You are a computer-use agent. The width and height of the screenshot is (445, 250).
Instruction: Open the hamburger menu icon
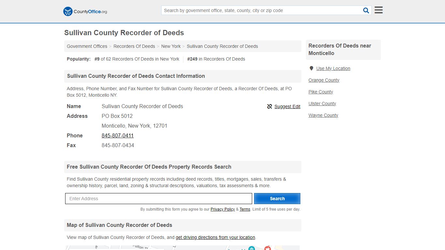click(379, 10)
